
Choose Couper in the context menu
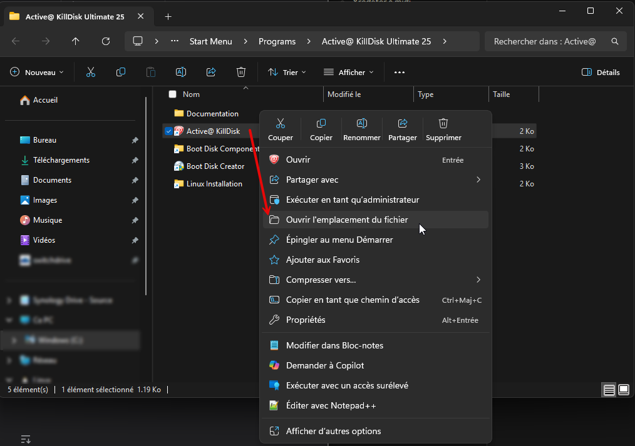click(281, 129)
